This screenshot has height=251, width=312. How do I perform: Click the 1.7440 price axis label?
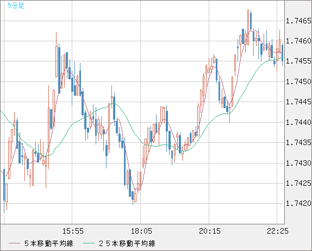pyautogui.click(x=298, y=122)
